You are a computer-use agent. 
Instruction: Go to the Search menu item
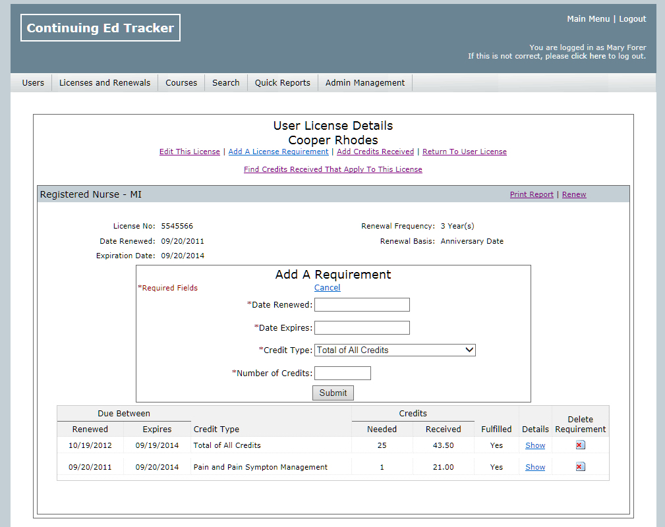225,83
